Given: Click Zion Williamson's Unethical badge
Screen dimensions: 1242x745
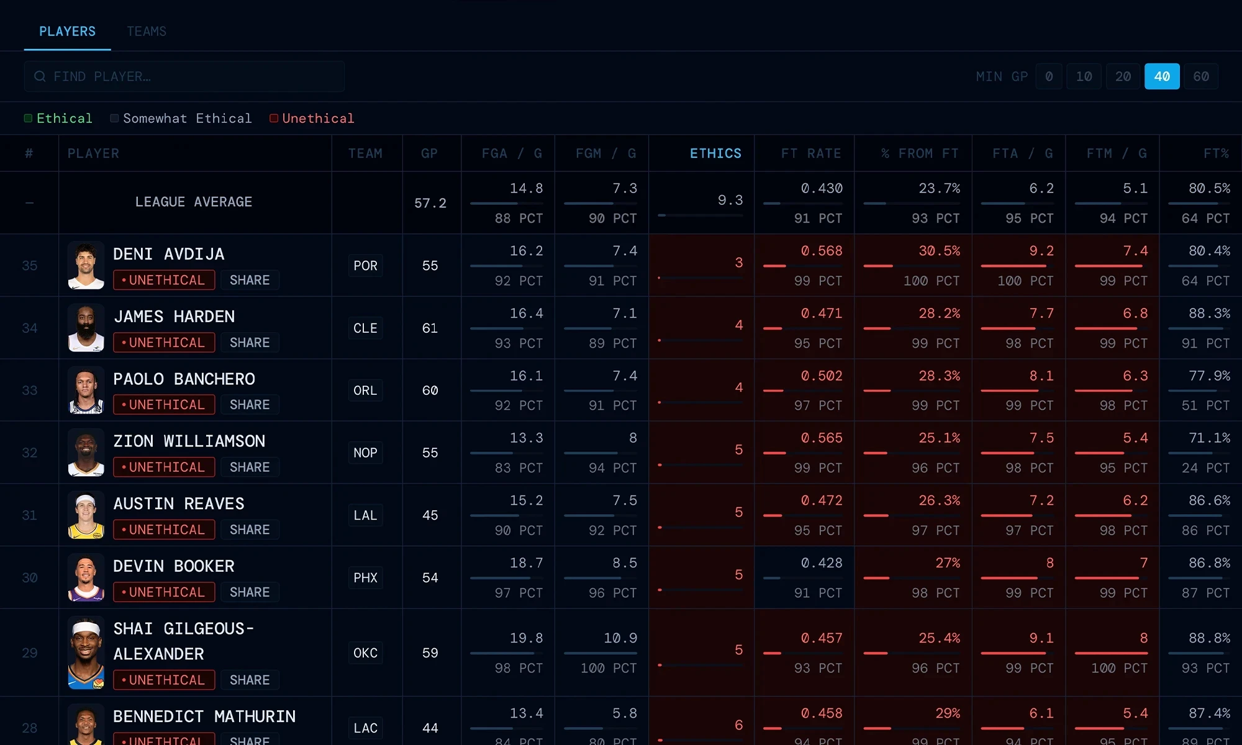Looking at the screenshot, I should (164, 467).
